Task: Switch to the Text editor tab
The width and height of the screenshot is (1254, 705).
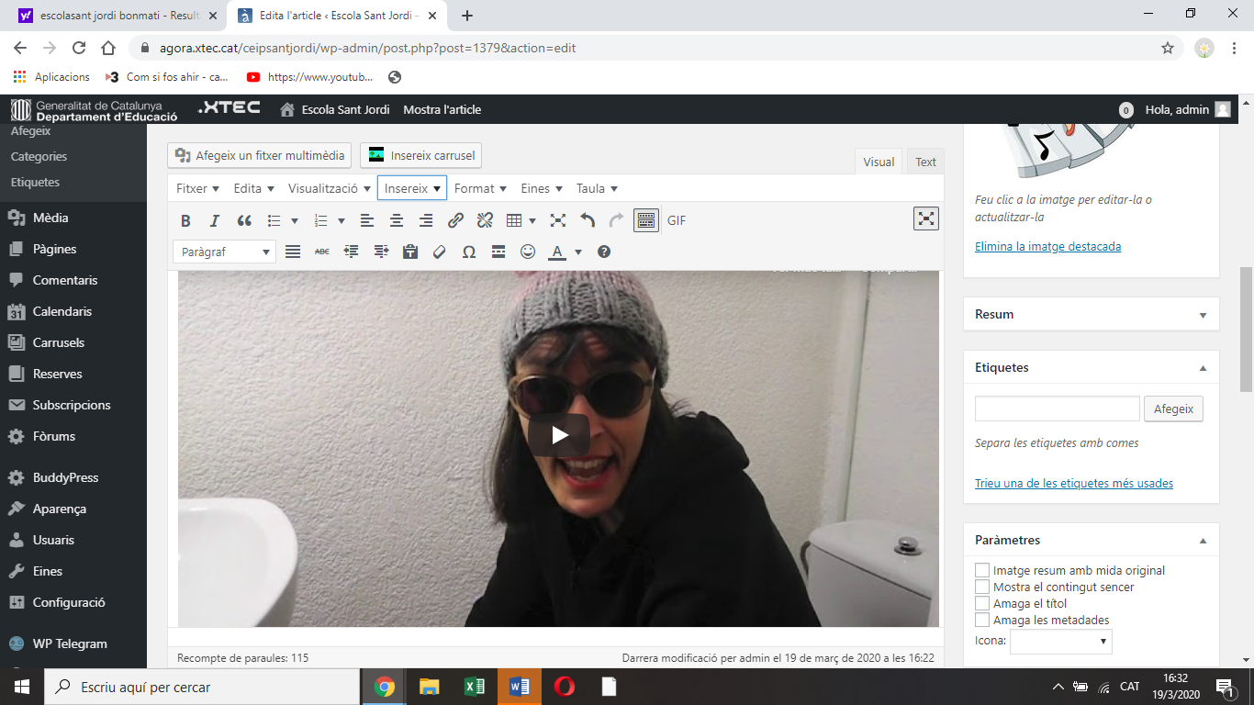Action: pyautogui.click(x=925, y=162)
